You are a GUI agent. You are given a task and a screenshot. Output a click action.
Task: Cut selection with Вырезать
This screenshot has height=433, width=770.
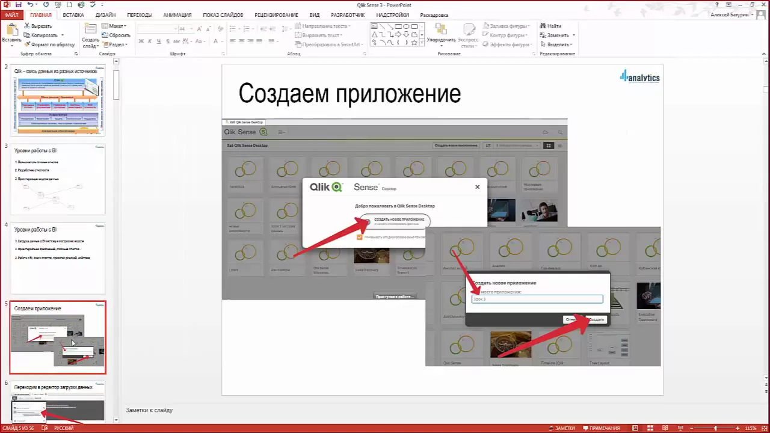[x=38, y=26]
